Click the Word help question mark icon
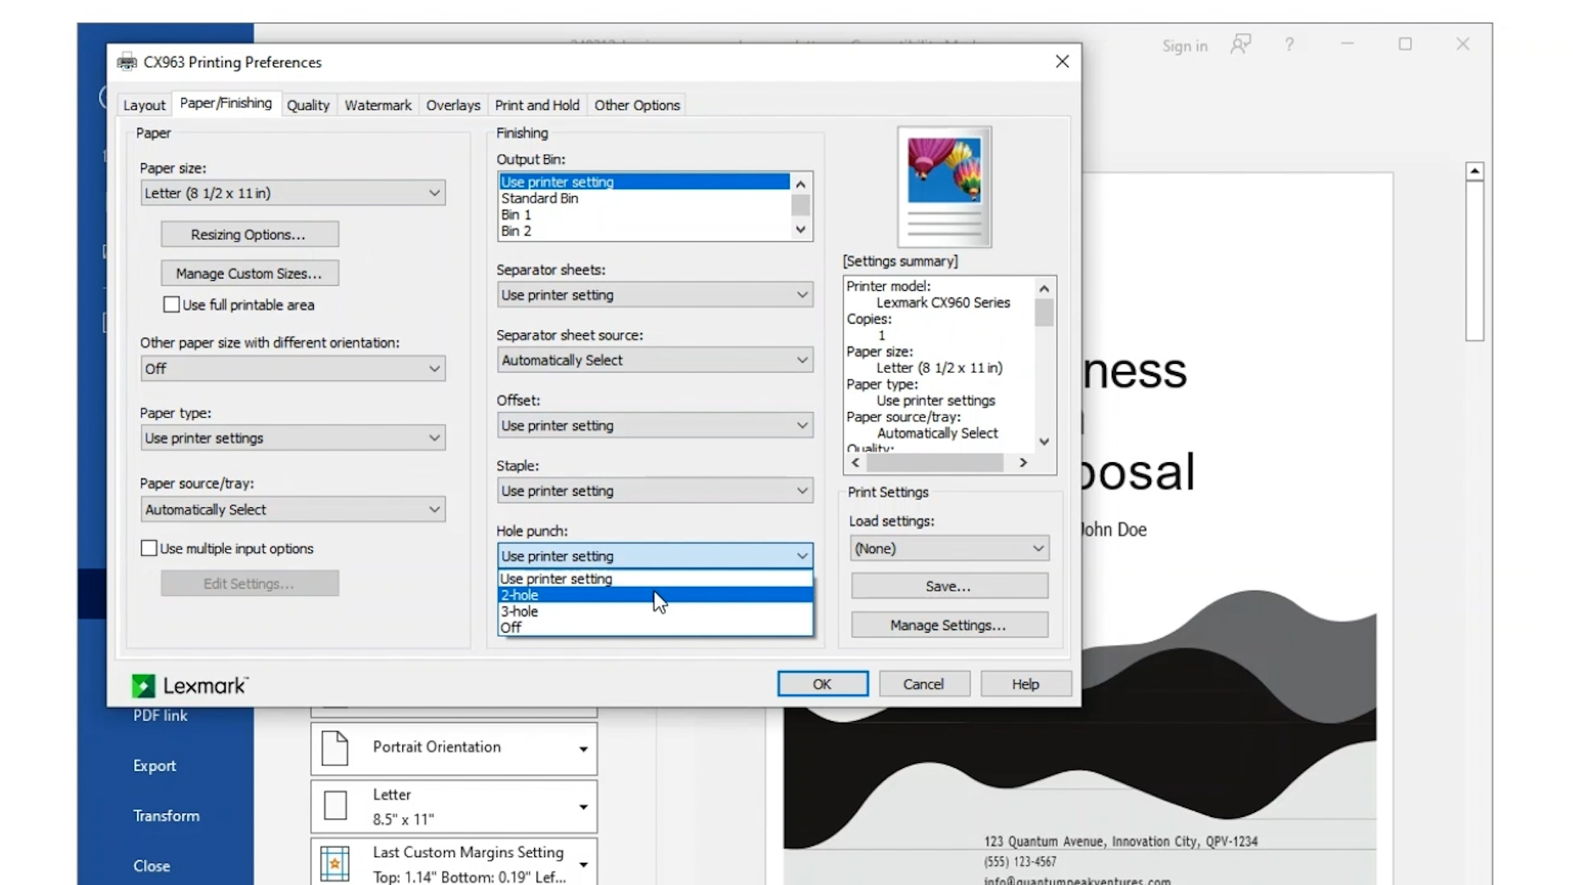Screen dimensions: 1573x885 (x=1289, y=44)
